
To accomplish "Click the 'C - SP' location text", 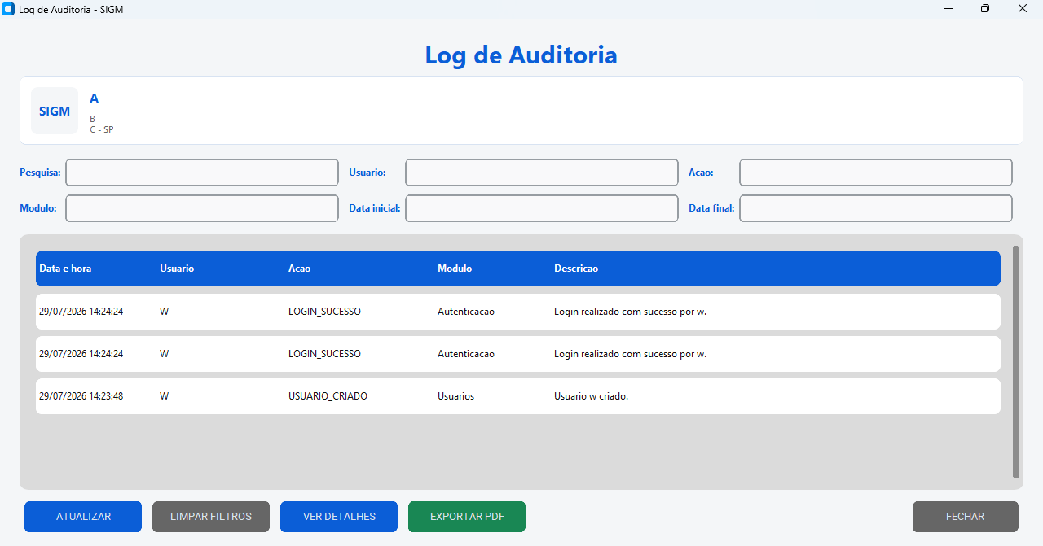I will [x=102, y=129].
